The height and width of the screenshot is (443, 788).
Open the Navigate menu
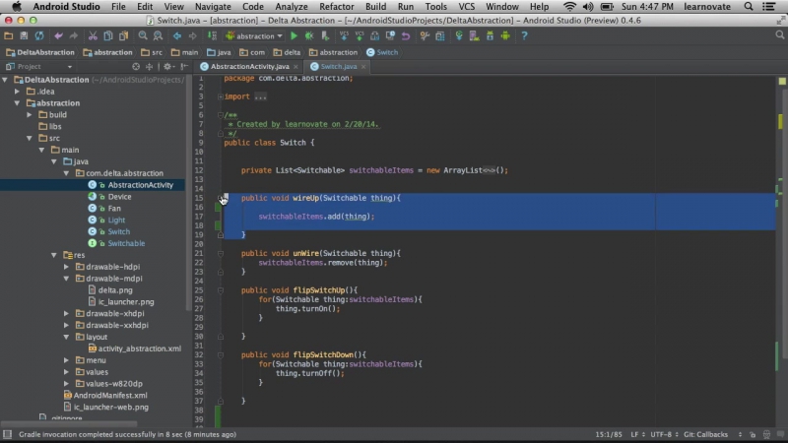coord(213,7)
